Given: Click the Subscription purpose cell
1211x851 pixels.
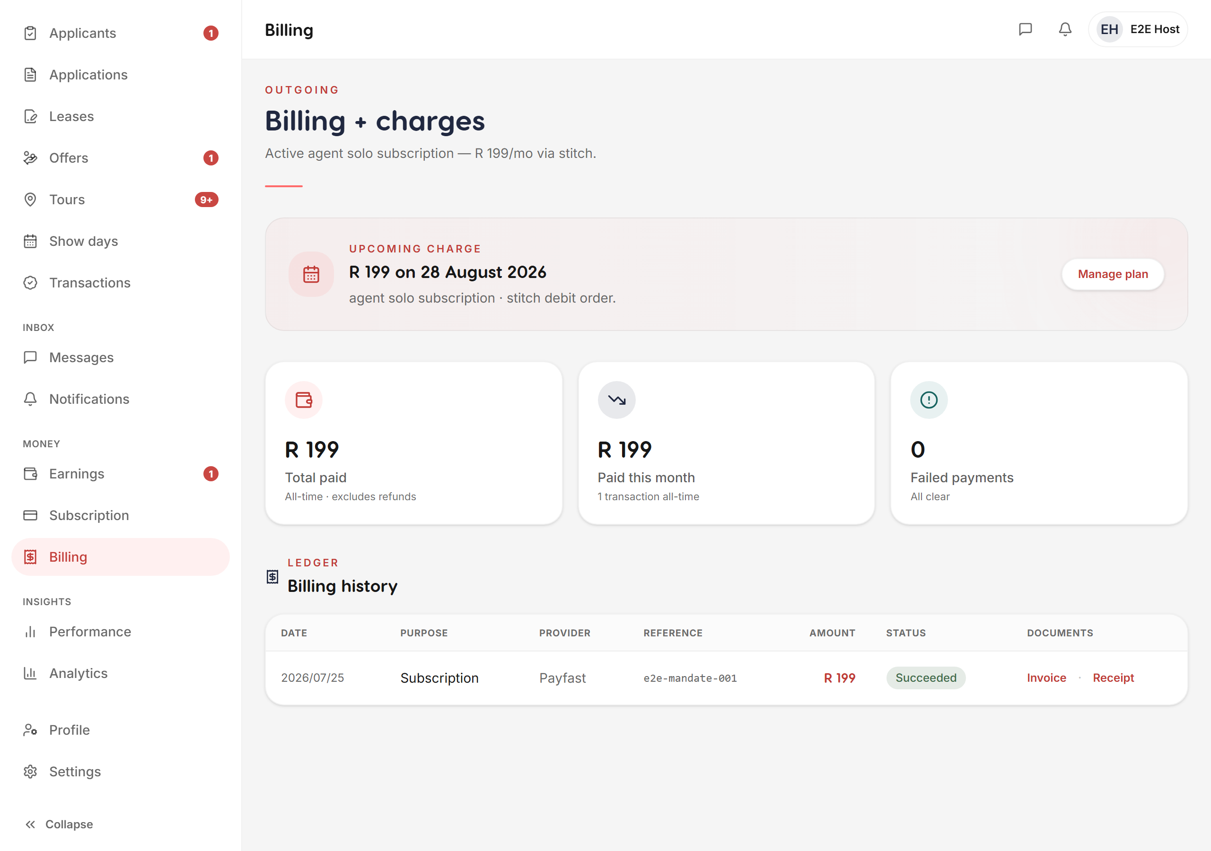Looking at the screenshot, I should (x=439, y=678).
